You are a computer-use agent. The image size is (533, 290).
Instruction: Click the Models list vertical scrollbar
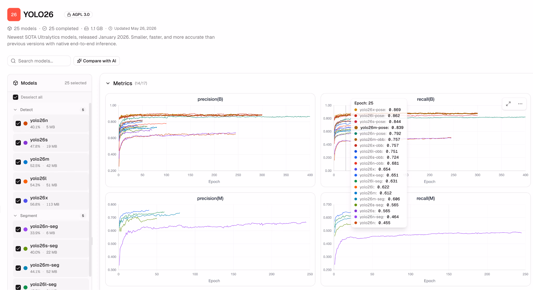[x=90, y=190]
